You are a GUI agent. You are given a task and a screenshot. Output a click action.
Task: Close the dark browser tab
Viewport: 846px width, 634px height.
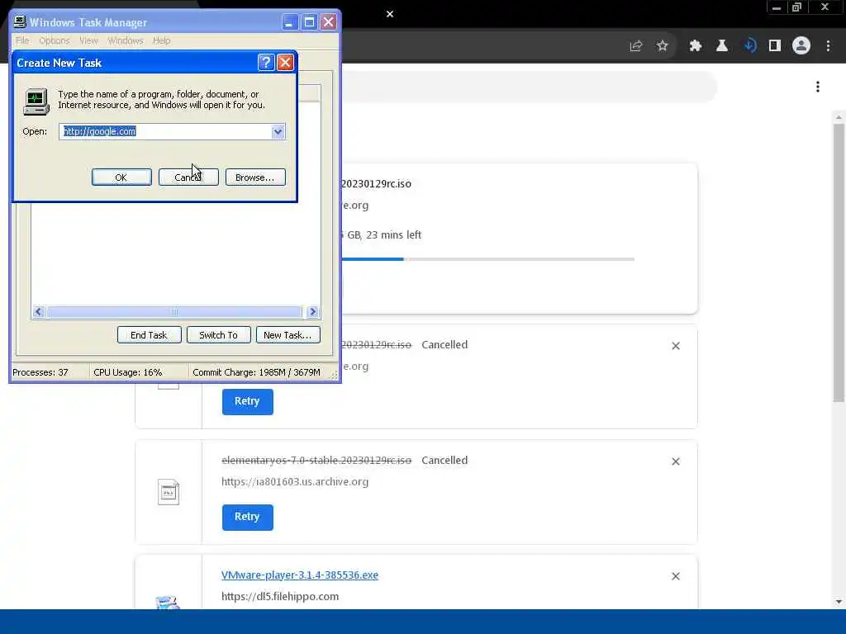(390, 14)
